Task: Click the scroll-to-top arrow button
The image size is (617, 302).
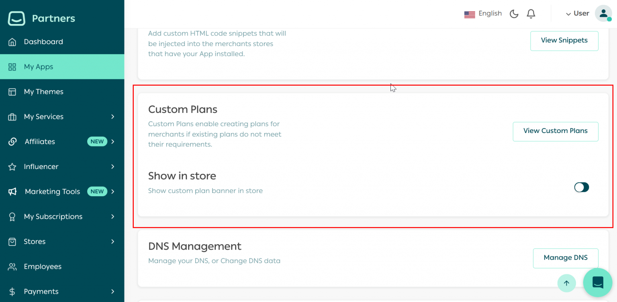Action: pyautogui.click(x=566, y=283)
